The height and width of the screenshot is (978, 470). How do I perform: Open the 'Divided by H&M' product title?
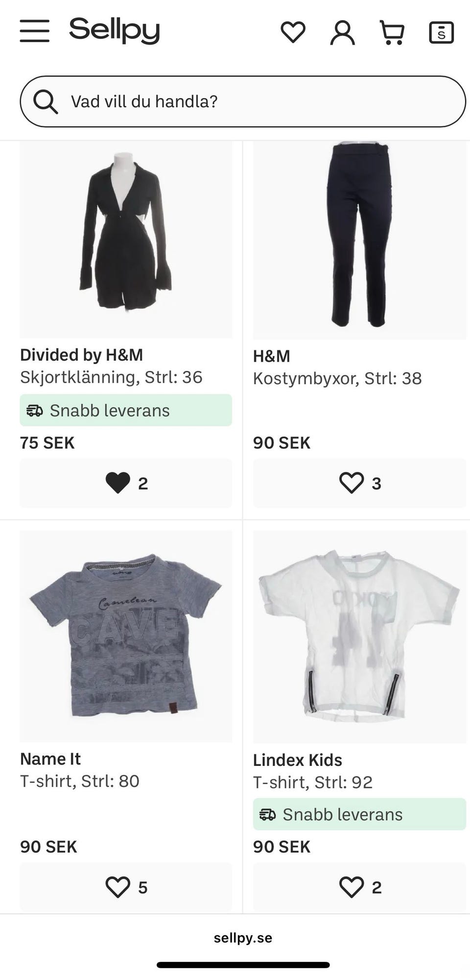tap(81, 355)
